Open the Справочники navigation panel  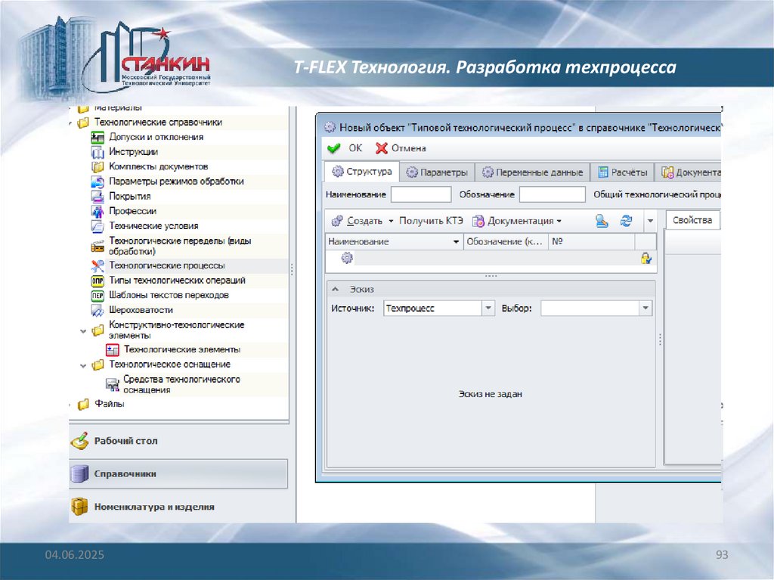pyautogui.click(x=178, y=473)
